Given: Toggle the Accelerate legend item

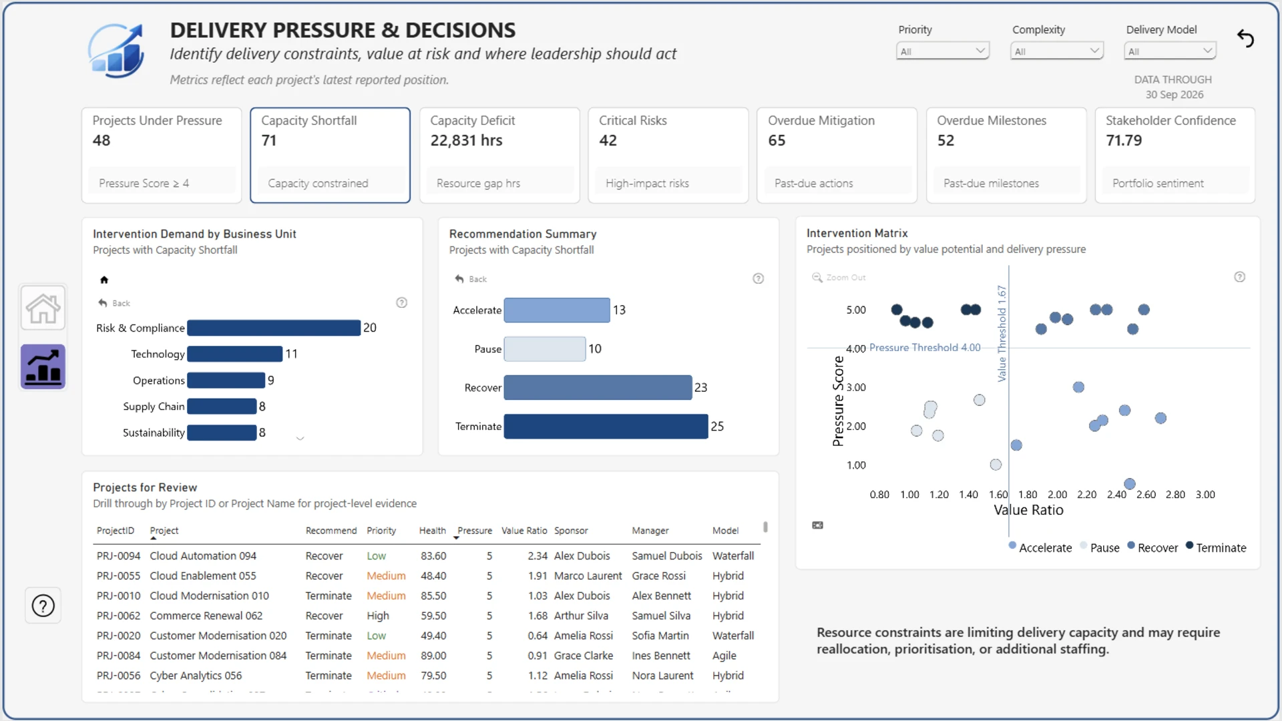Looking at the screenshot, I should point(1040,547).
